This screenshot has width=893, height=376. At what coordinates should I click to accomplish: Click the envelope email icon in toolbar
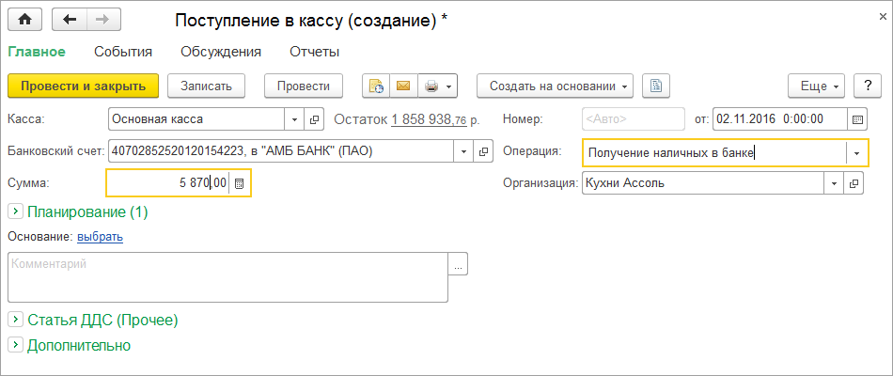(x=403, y=86)
